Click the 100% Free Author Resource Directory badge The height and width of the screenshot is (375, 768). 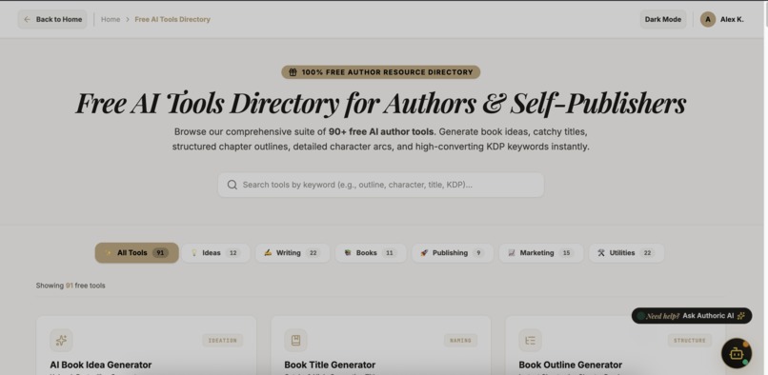coord(380,72)
